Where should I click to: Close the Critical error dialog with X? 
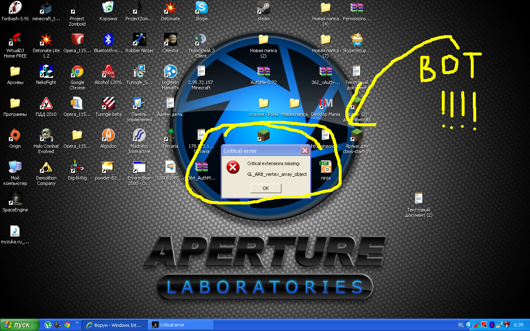[305, 151]
